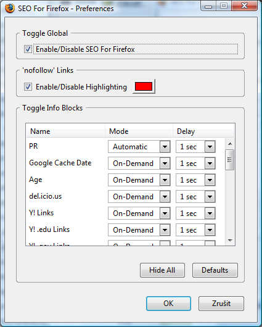Open the red nofollow highlight color picker
The image size is (262, 327).
click(x=144, y=86)
